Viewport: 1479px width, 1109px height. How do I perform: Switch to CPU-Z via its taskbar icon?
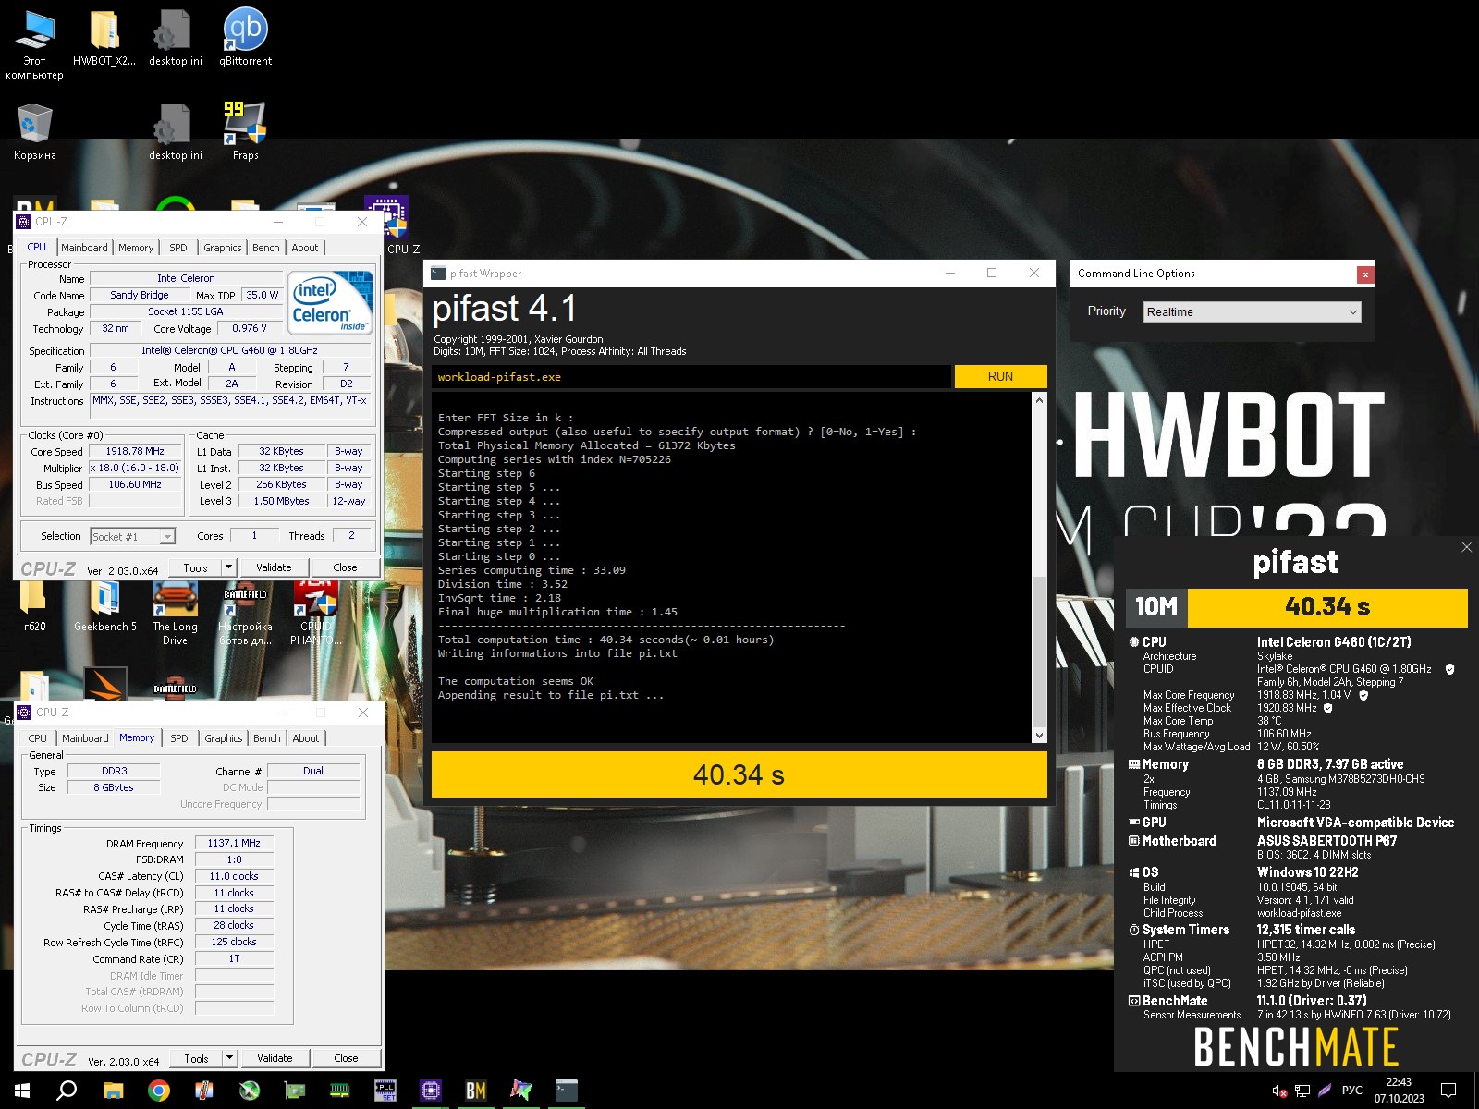tap(431, 1091)
